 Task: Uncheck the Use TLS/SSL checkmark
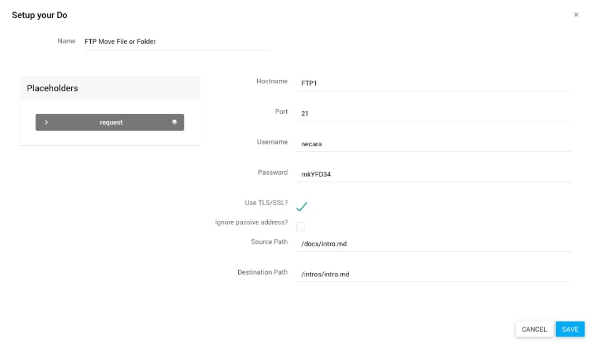coord(301,206)
